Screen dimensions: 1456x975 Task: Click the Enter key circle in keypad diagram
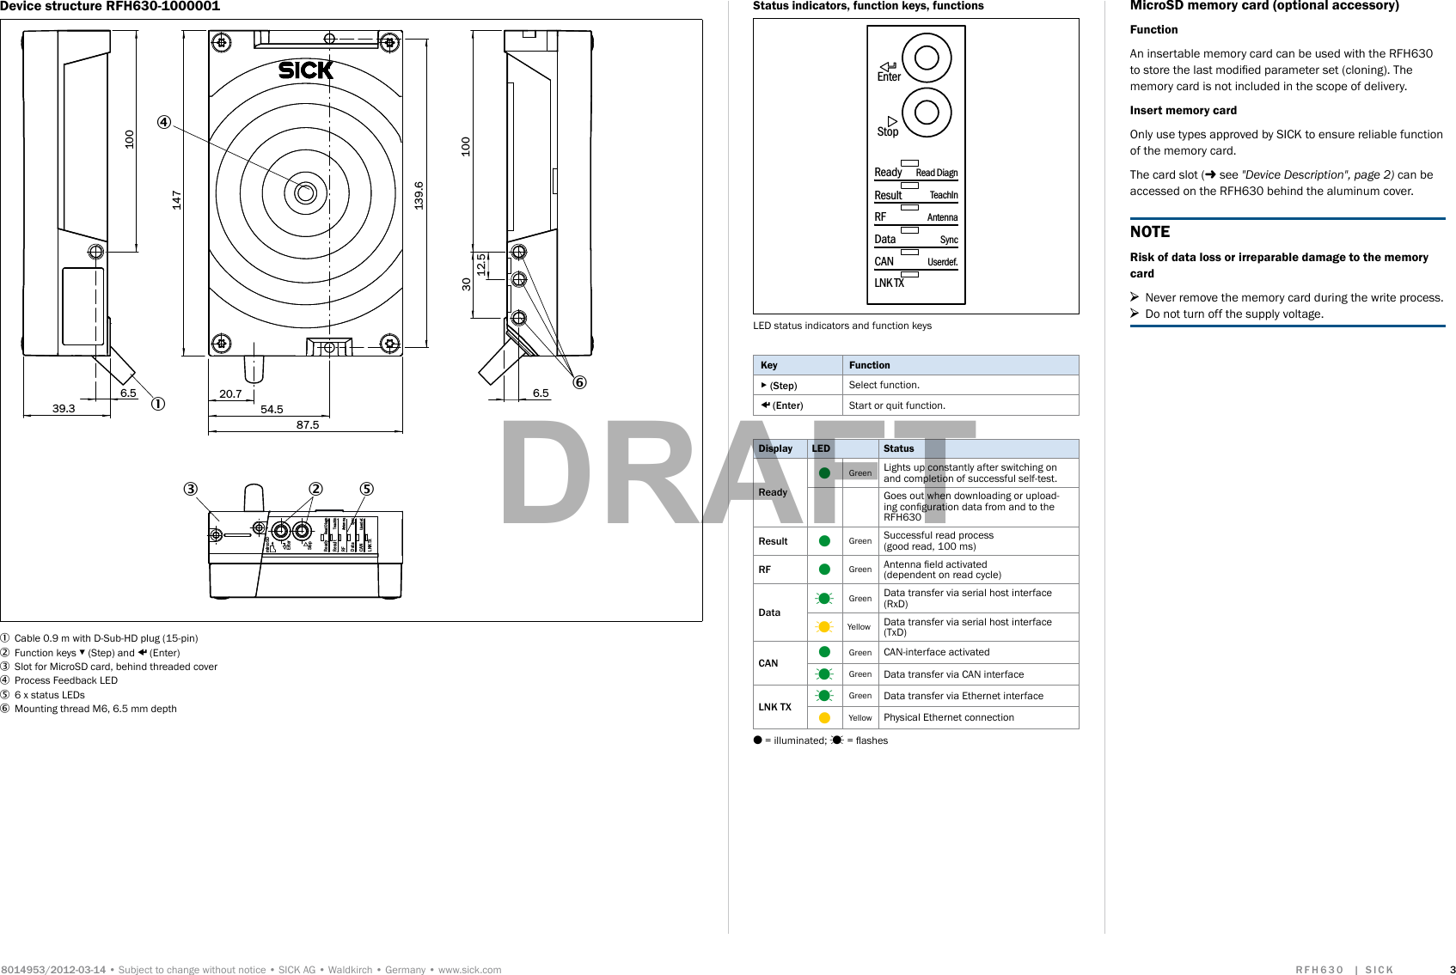coord(927,58)
